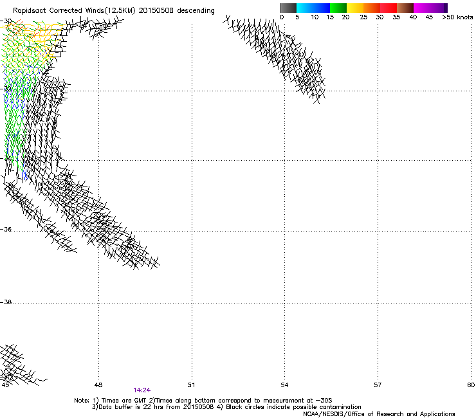
Task: Click the word 'descending' in the title
Action: click(x=196, y=11)
